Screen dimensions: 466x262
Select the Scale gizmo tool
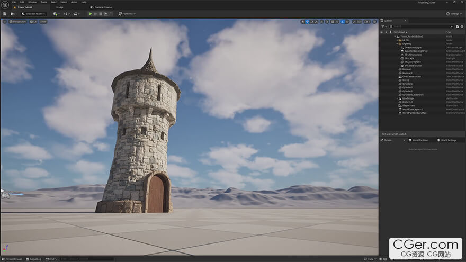click(x=316, y=22)
